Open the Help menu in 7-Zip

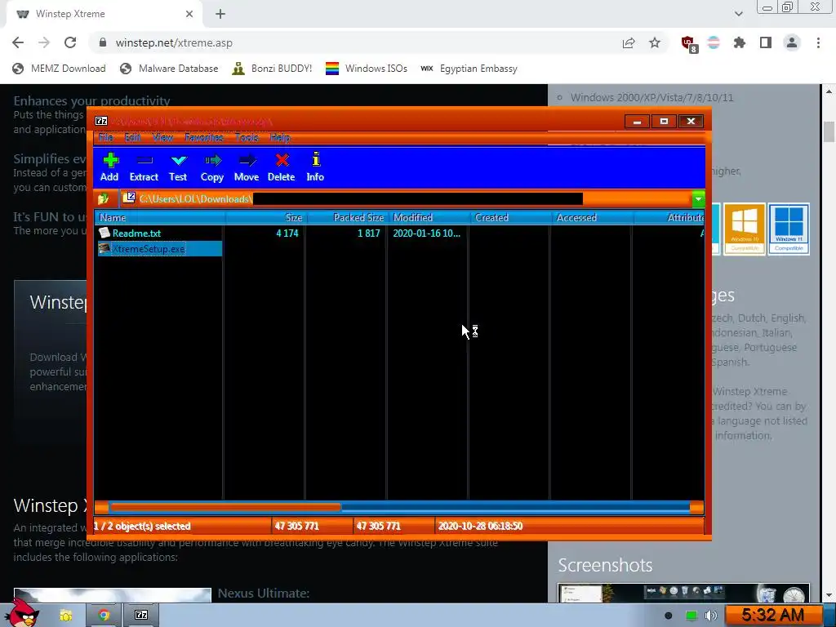(x=280, y=137)
